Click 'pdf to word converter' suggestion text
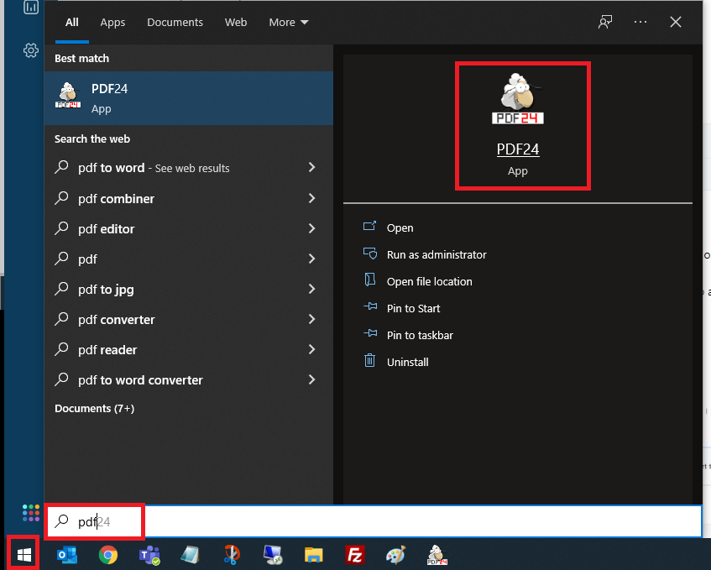This screenshot has width=711, height=570. [140, 380]
